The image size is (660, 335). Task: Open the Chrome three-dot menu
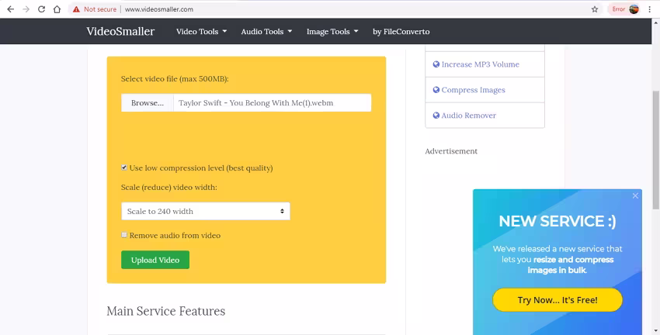tap(651, 9)
